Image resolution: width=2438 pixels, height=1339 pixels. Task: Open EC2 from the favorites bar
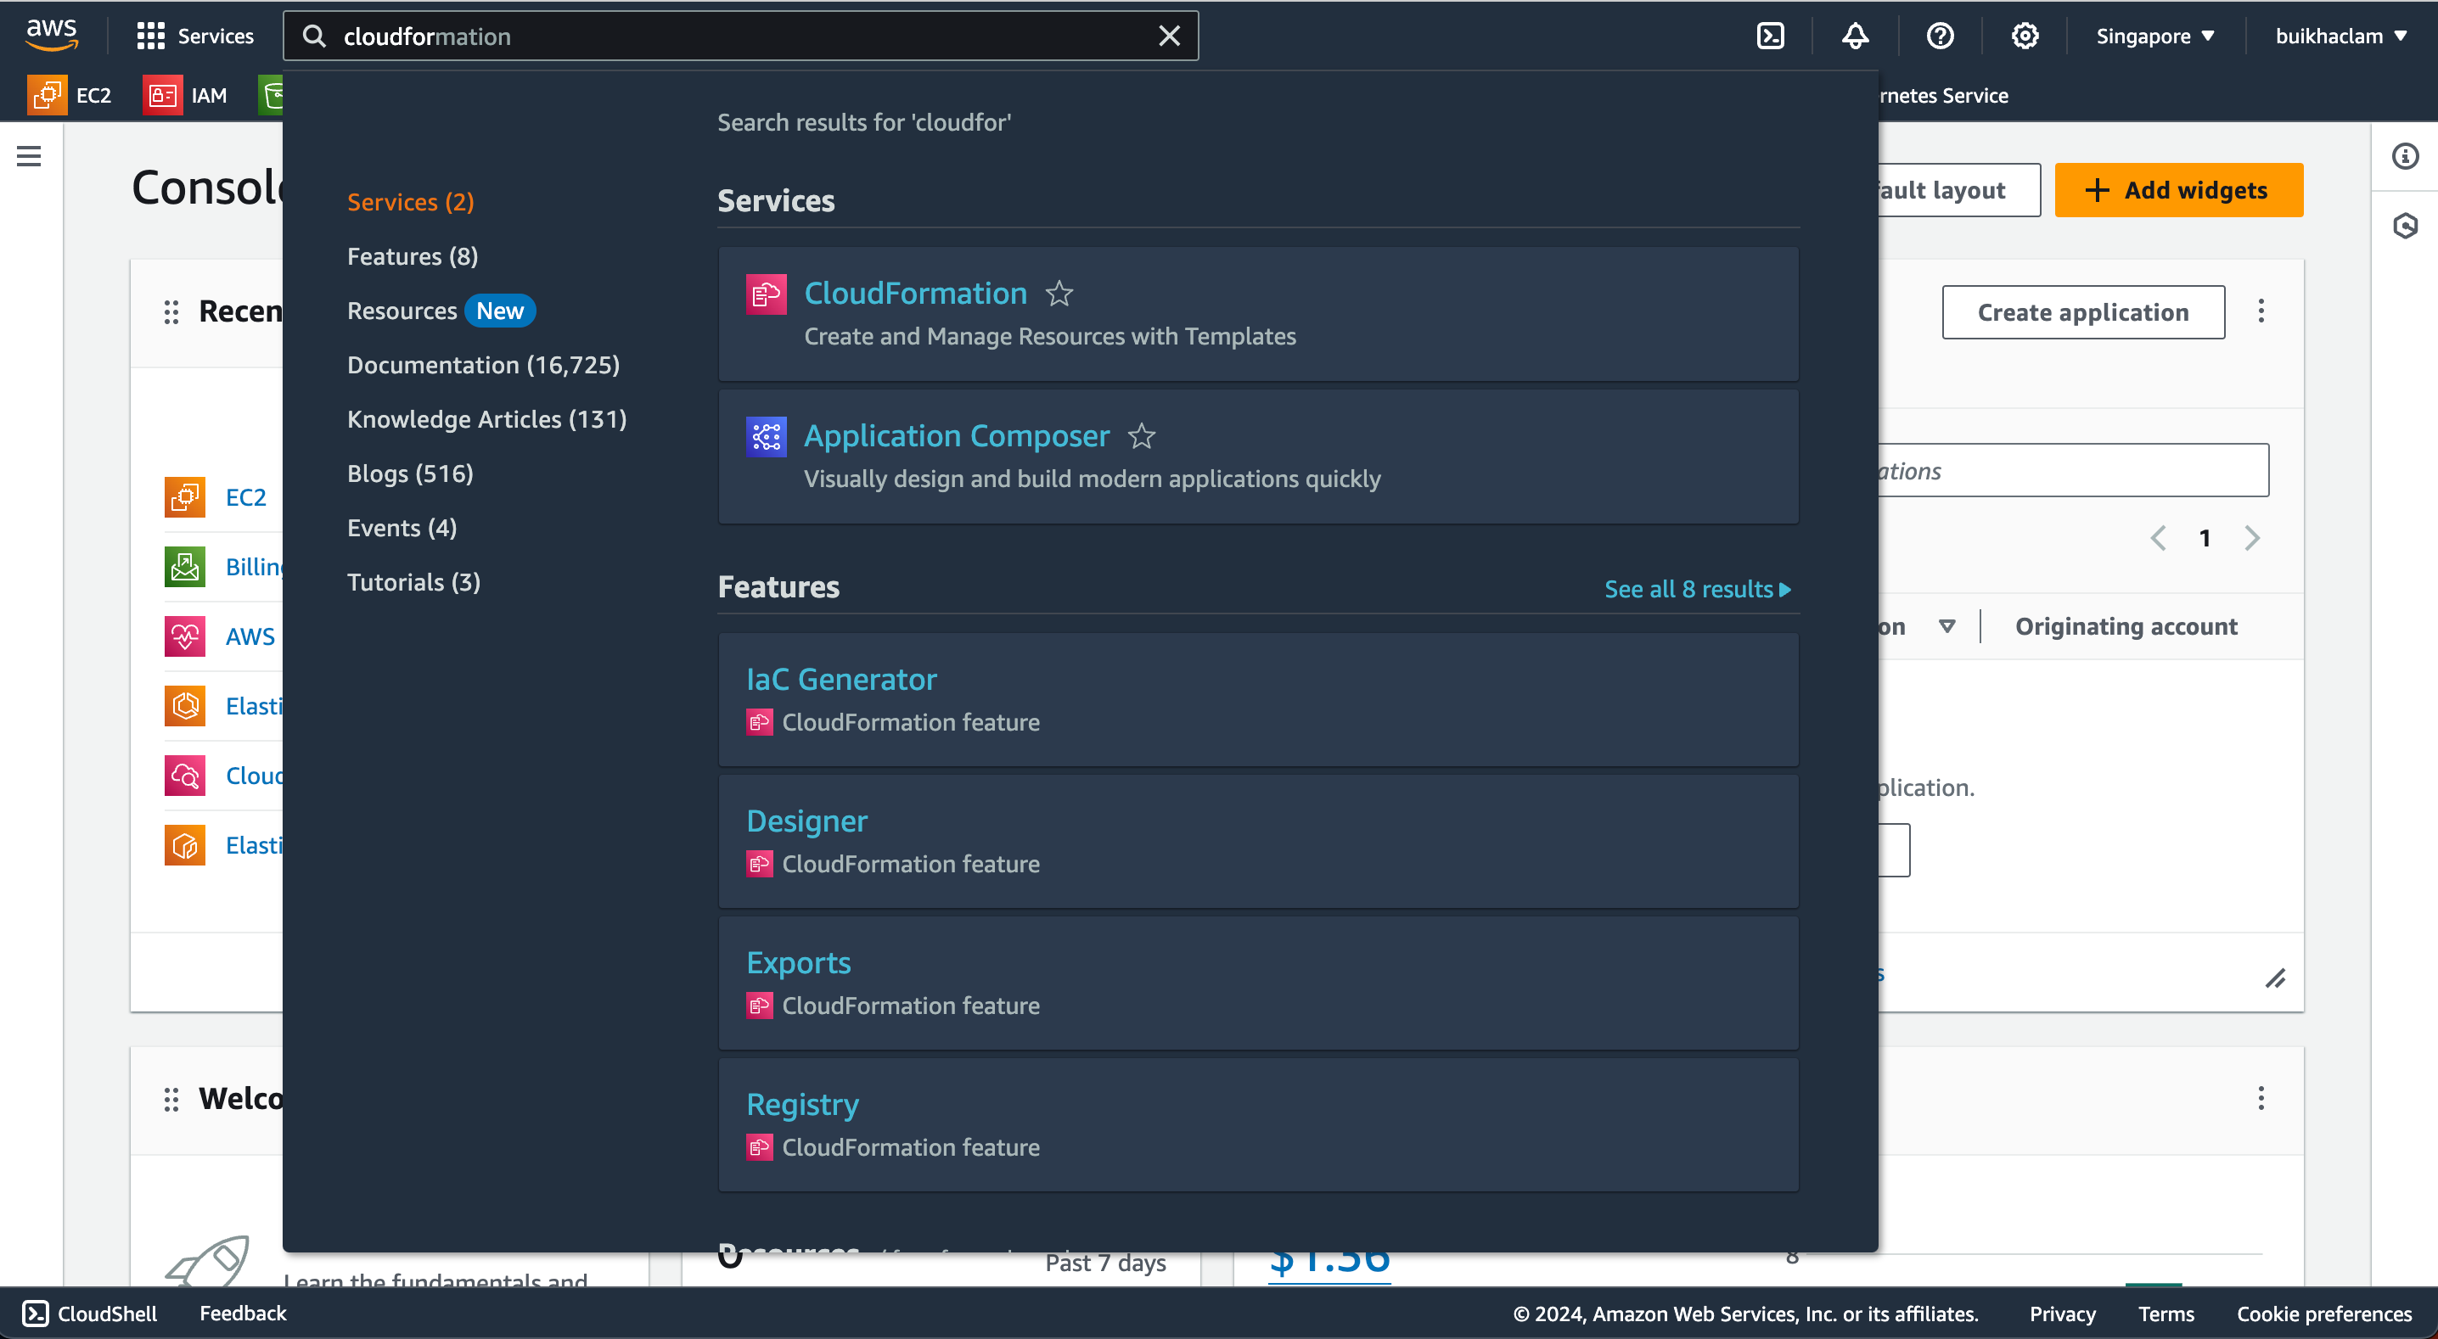[70, 95]
